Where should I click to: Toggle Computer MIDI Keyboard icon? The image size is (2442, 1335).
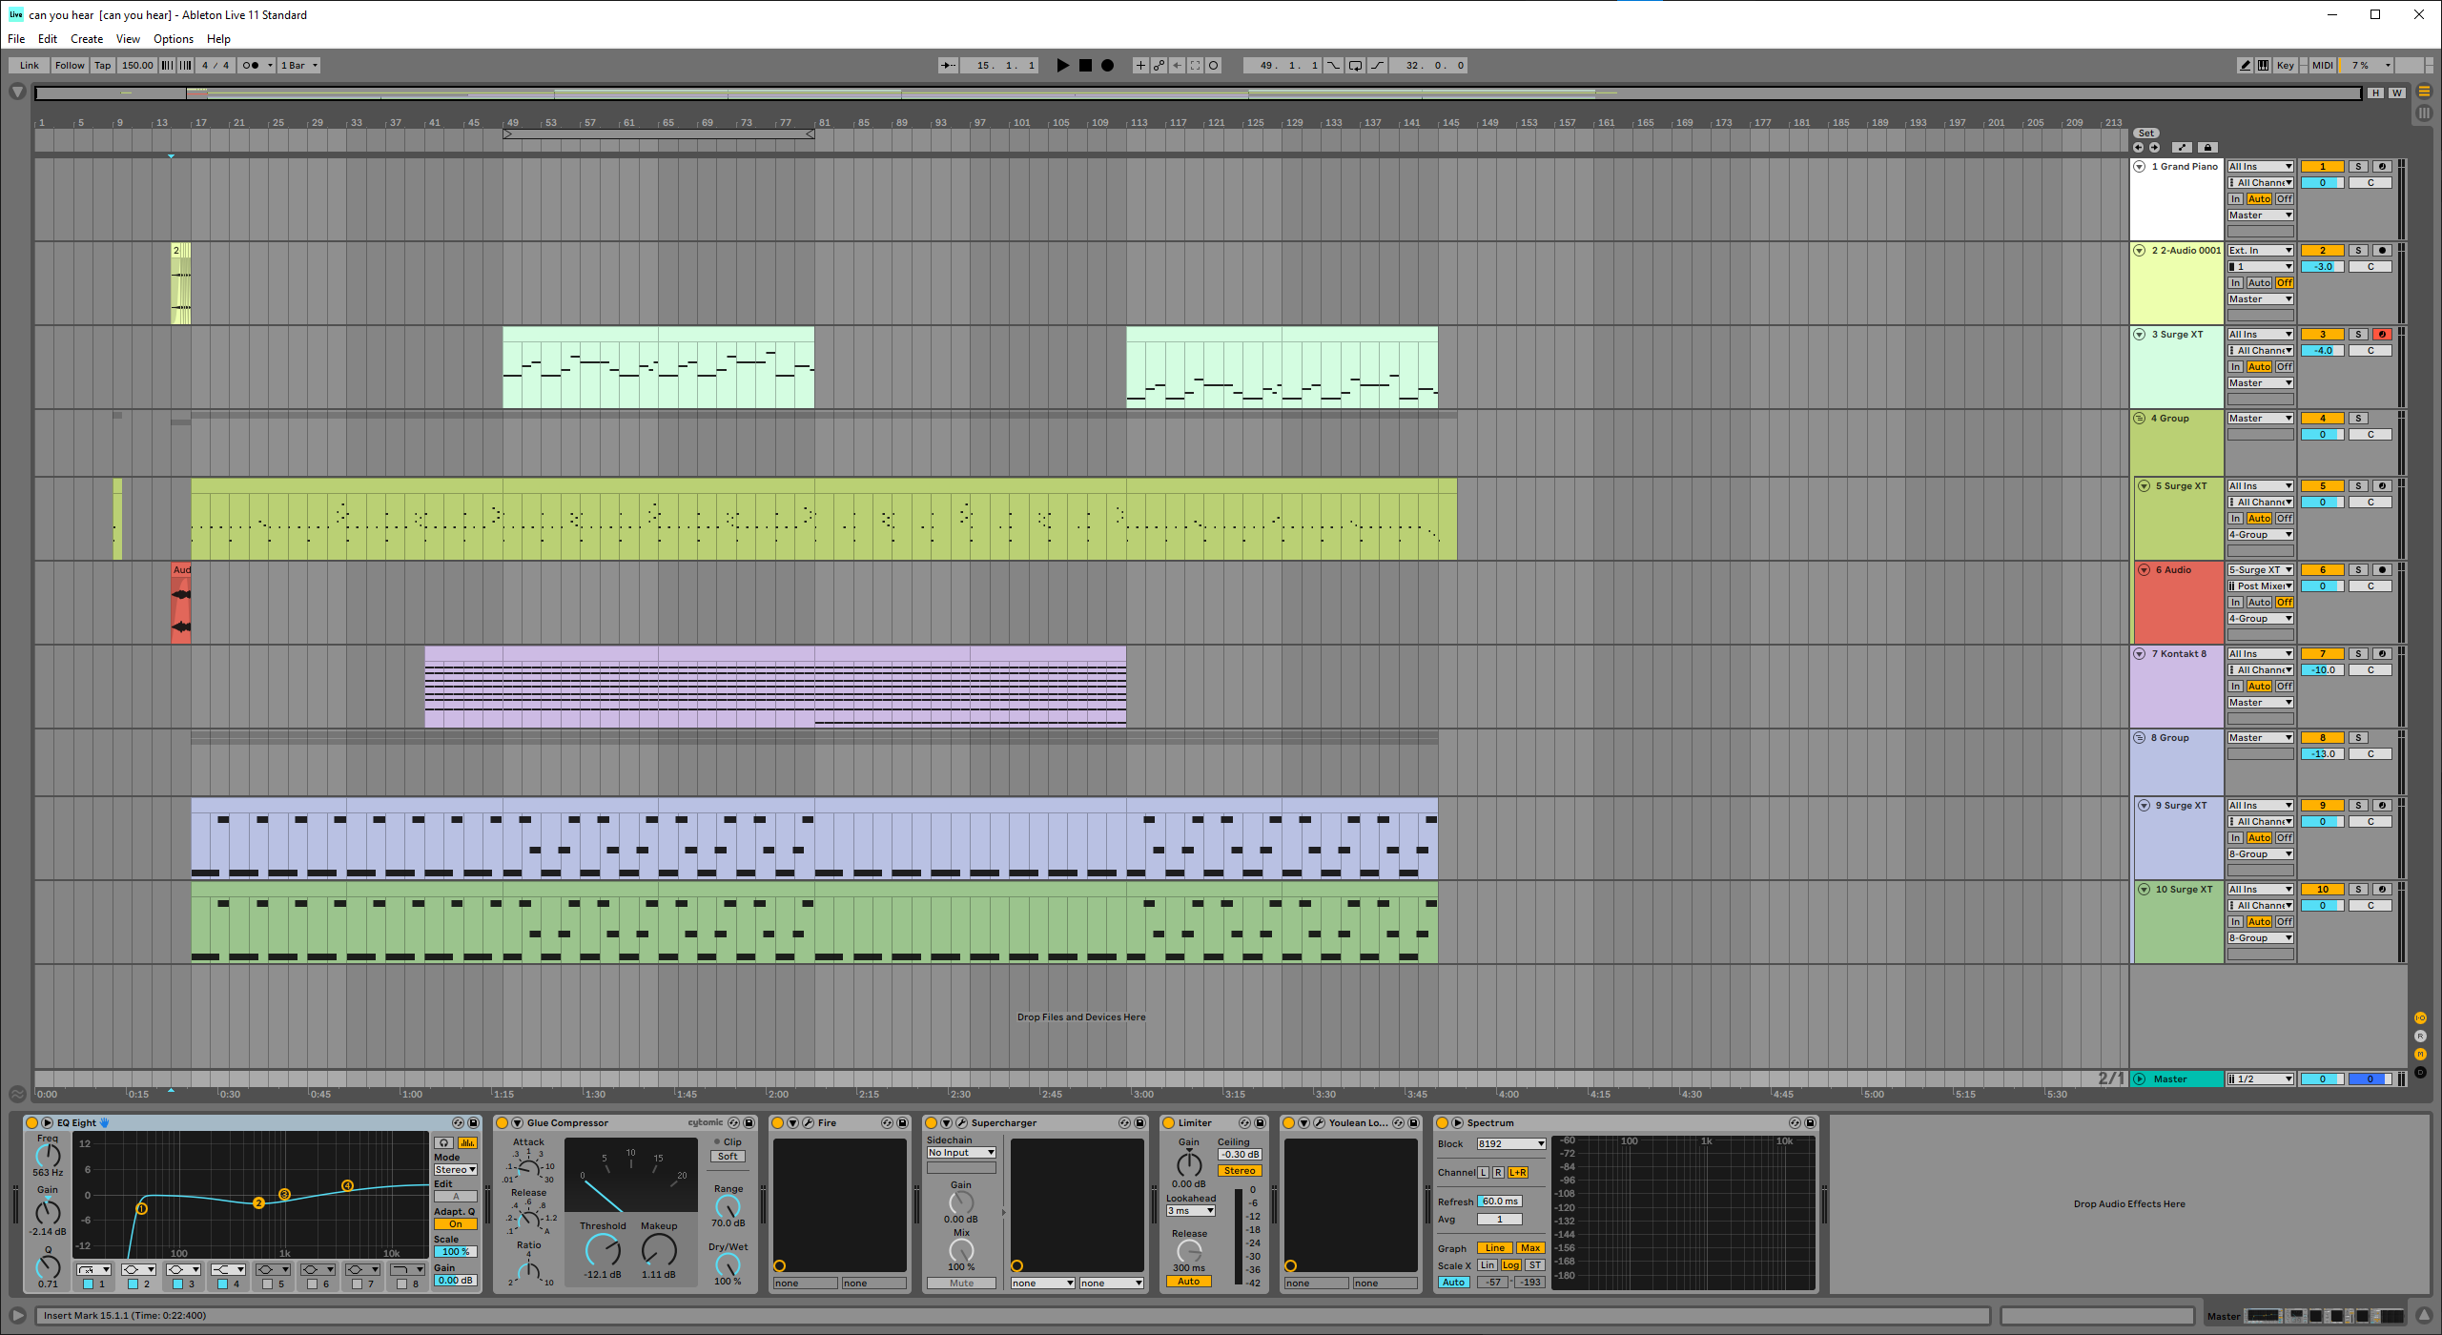tap(2263, 66)
